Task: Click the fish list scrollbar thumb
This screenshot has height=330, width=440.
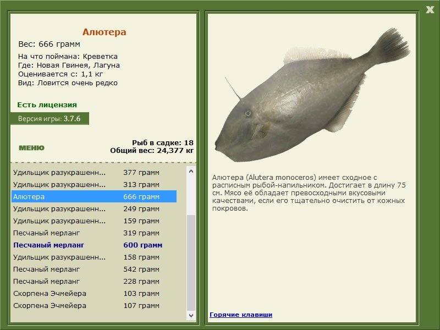Action: point(191,263)
